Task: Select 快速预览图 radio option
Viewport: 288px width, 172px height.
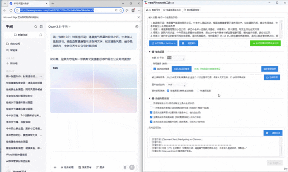Action: pos(198,91)
